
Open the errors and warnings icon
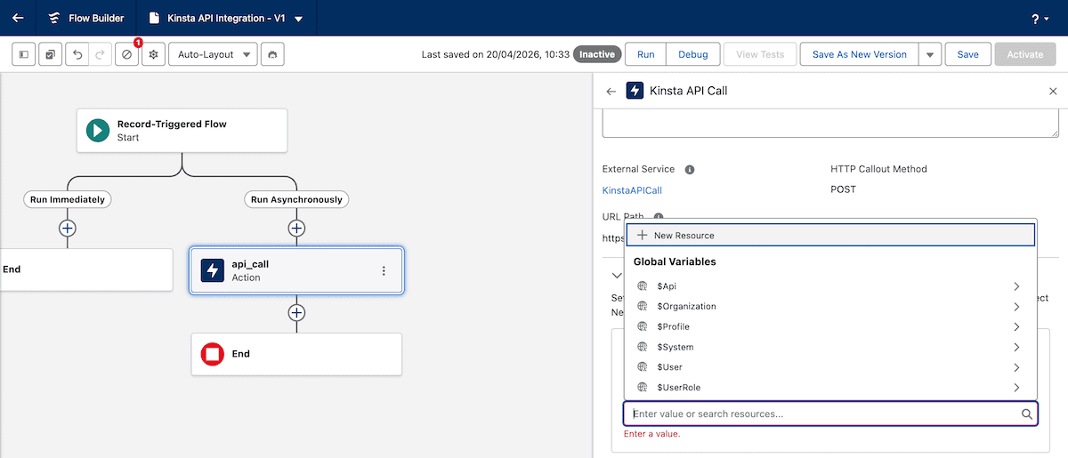[x=127, y=54]
